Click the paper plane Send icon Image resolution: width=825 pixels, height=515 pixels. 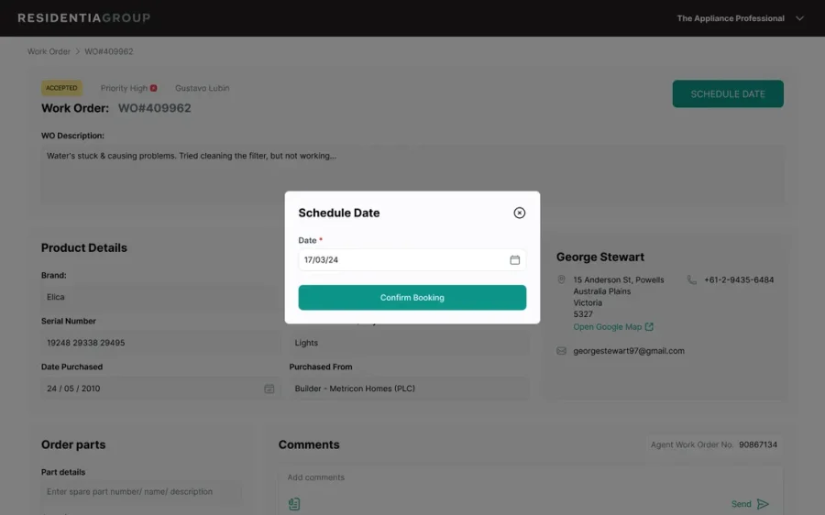(763, 504)
